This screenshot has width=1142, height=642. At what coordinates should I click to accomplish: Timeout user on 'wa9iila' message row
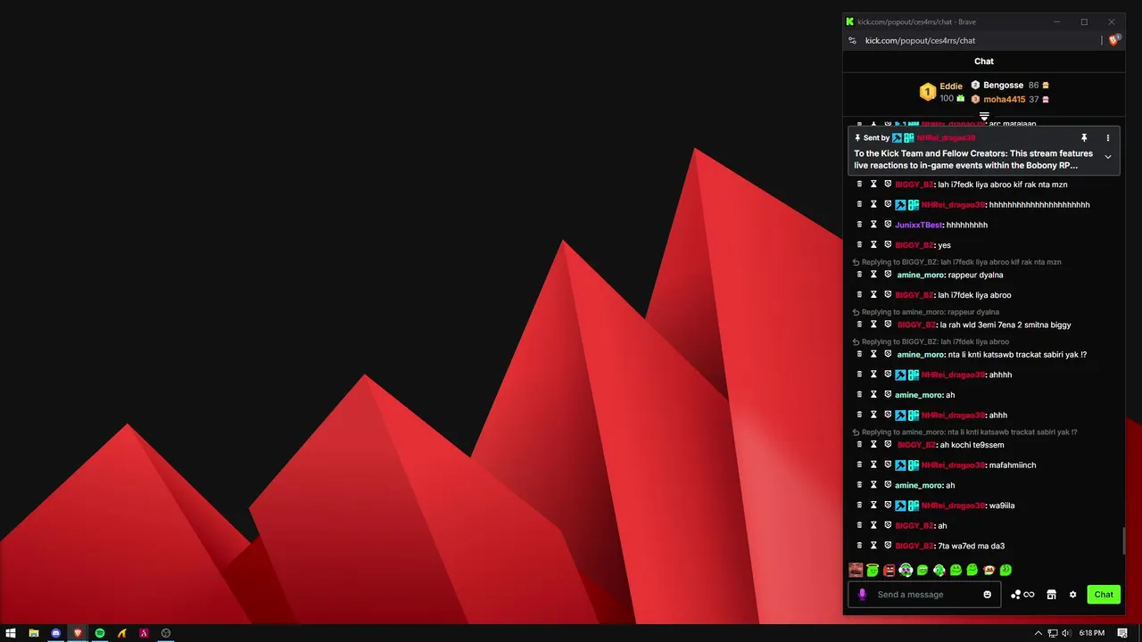pos(873,506)
